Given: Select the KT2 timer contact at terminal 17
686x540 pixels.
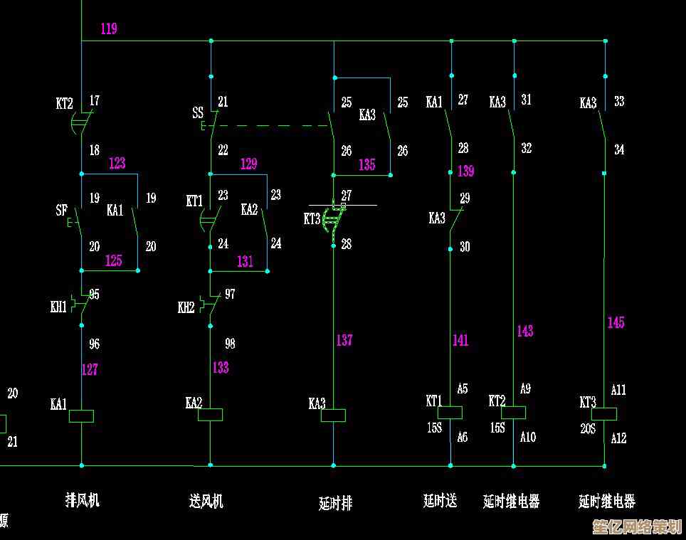Looking at the screenshot, I should click(80, 122).
